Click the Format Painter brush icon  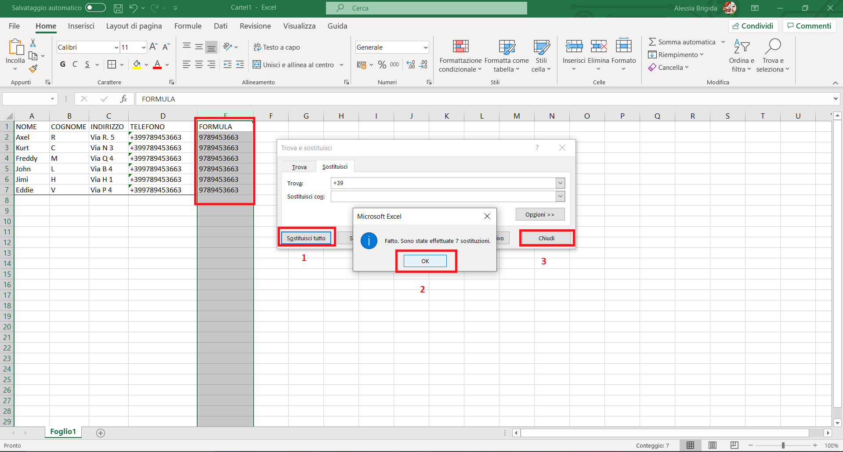(x=33, y=69)
